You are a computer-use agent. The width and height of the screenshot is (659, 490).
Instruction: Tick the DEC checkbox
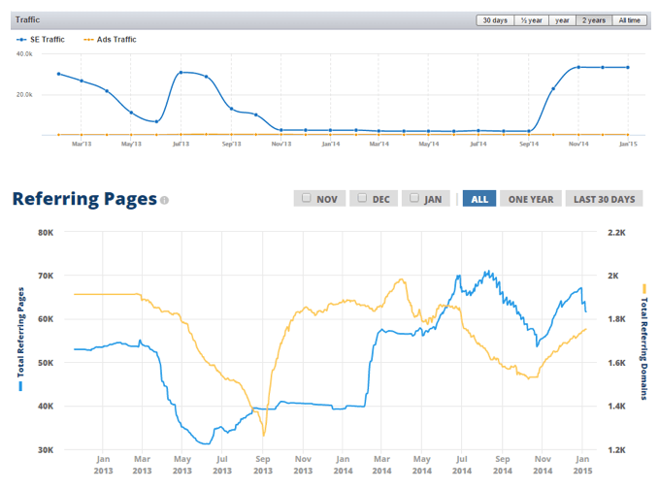pyautogui.click(x=362, y=198)
